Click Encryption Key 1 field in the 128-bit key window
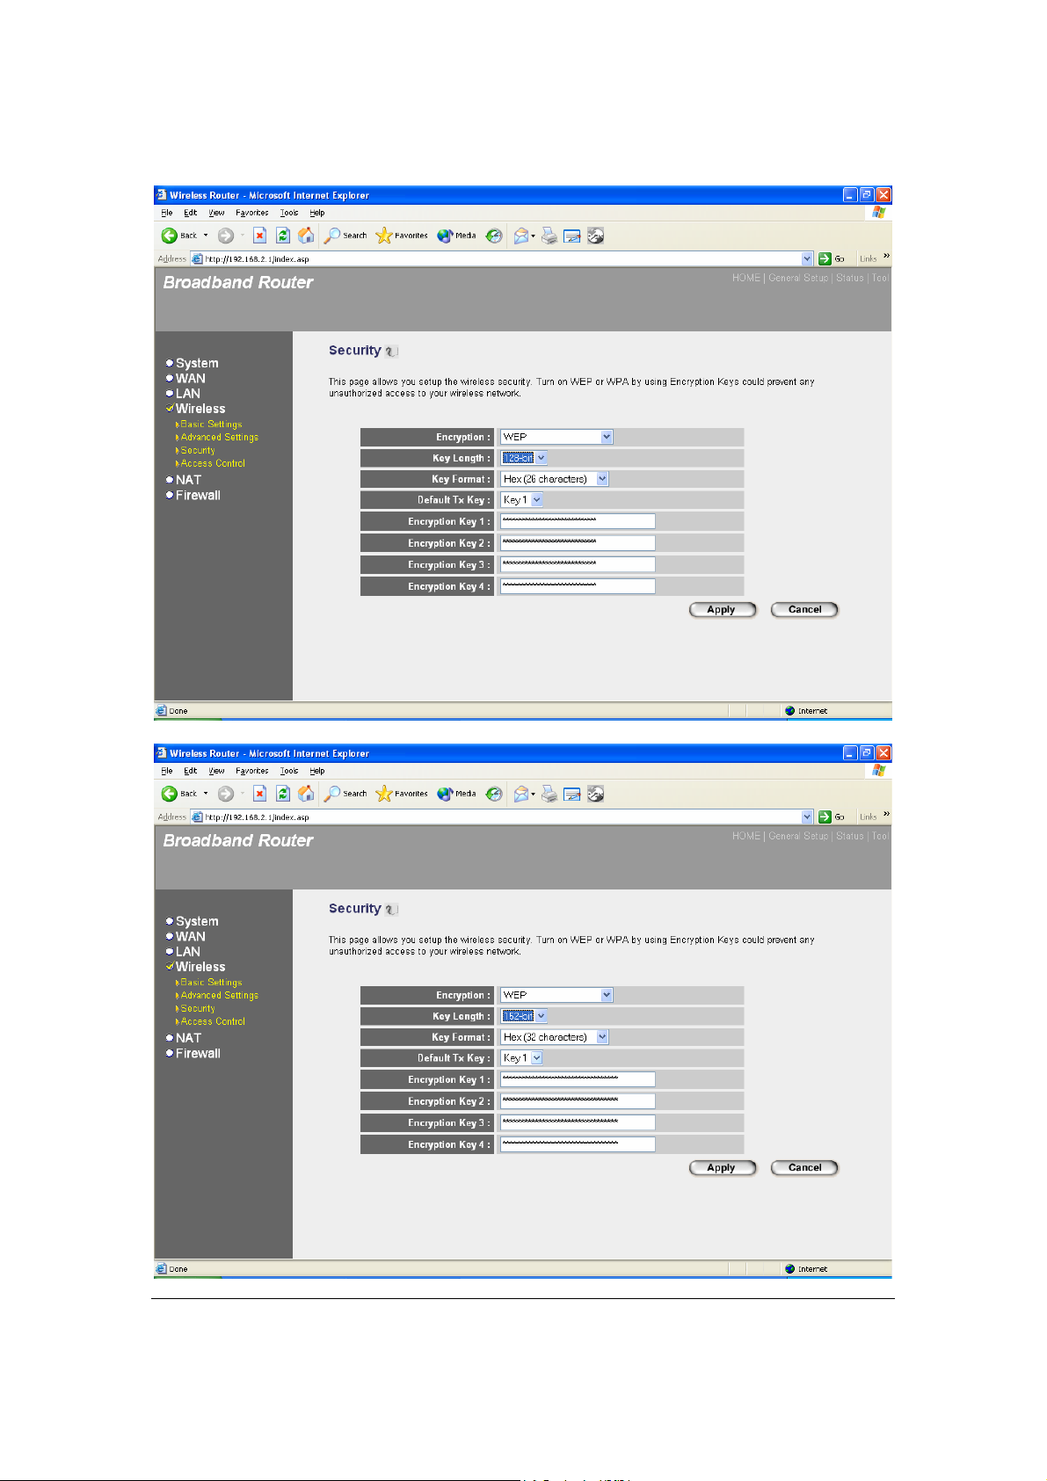This screenshot has height=1481, width=1047. click(578, 521)
